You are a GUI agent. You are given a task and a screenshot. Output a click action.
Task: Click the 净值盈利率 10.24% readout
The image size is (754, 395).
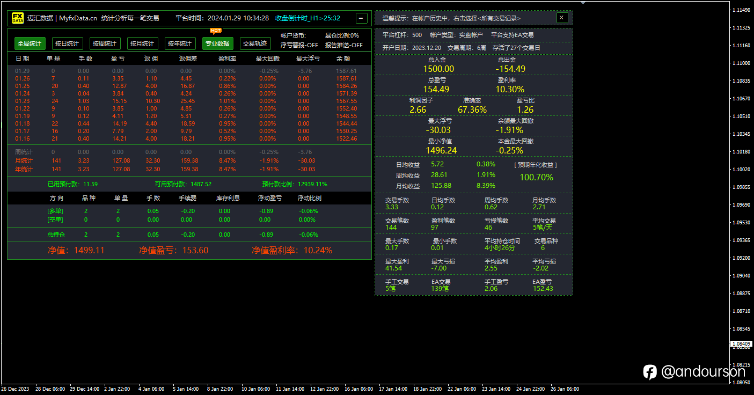(x=292, y=250)
